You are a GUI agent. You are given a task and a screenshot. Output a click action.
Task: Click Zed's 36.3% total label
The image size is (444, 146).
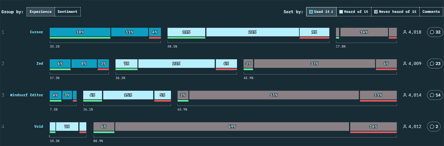(120, 78)
